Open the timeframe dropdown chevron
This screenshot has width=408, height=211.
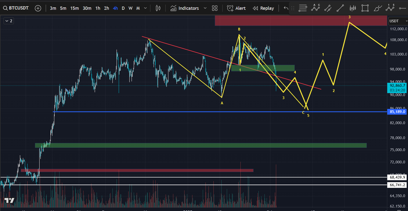145,8
